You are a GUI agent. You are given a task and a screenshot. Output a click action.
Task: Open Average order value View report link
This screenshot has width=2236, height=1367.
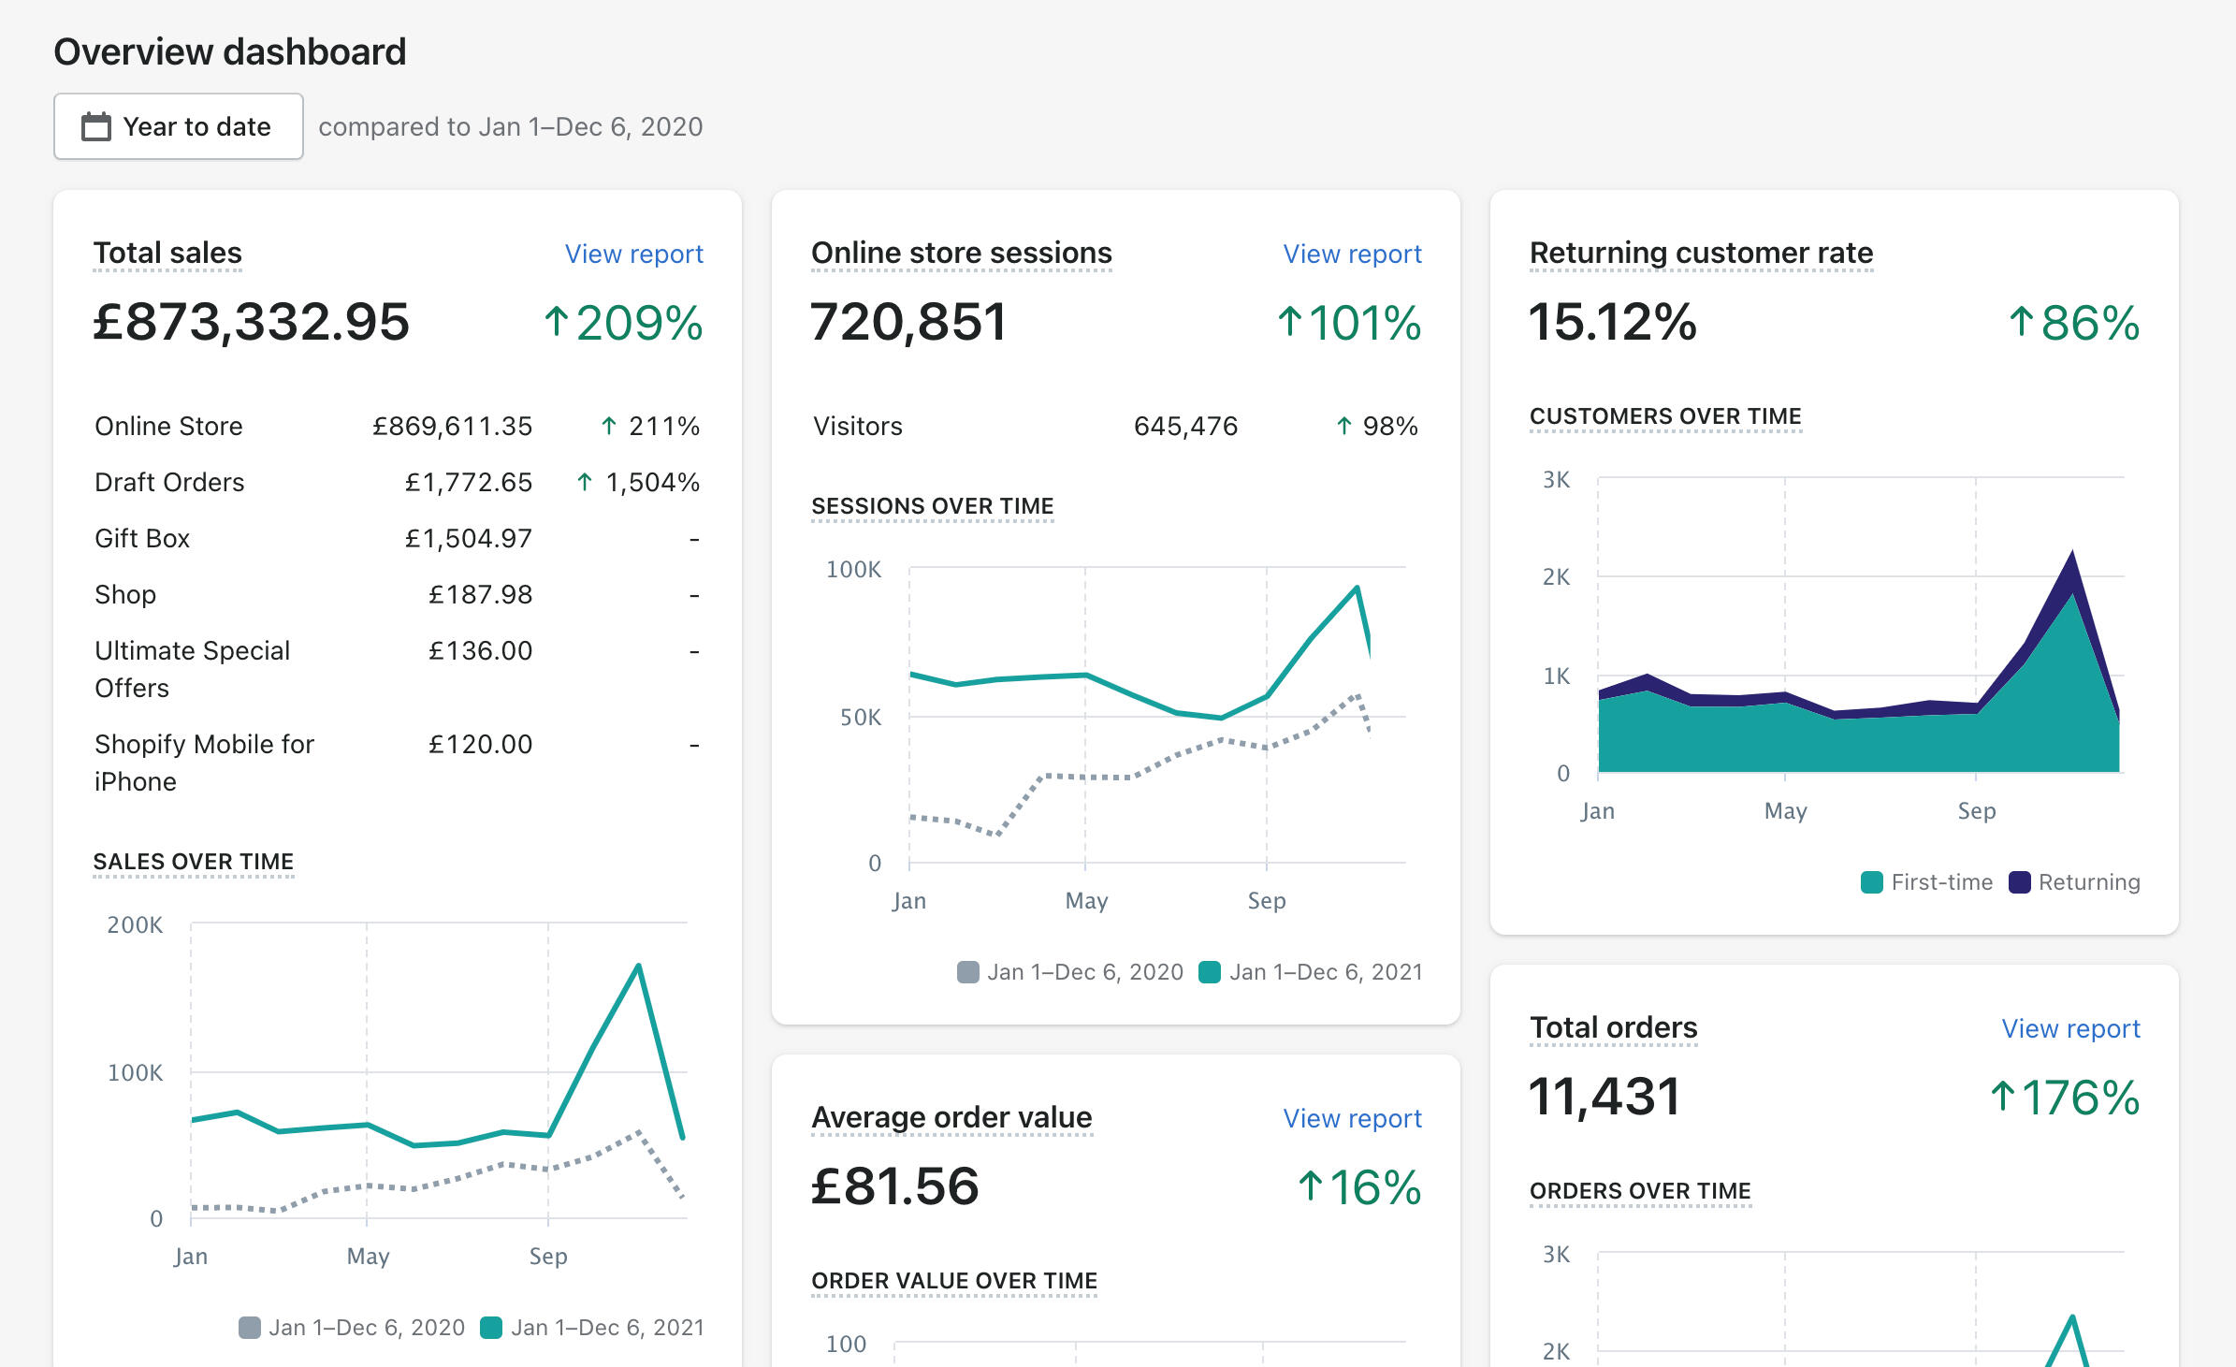click(1352, 1118)
